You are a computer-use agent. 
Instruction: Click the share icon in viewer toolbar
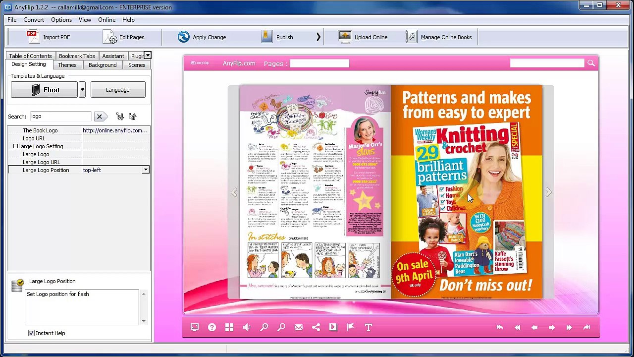[x=316, y=327]
